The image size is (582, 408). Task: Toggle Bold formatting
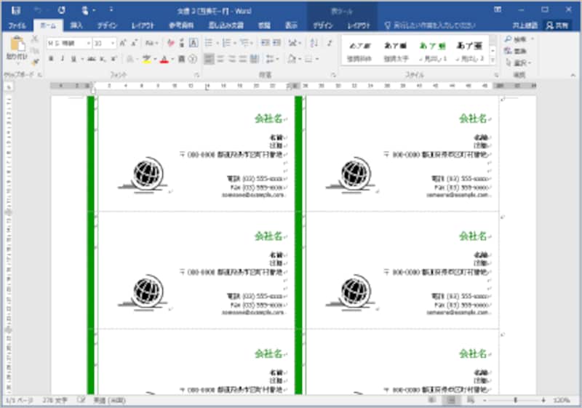click(51, 59)
